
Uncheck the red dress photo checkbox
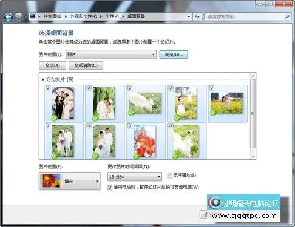[130, 126]
